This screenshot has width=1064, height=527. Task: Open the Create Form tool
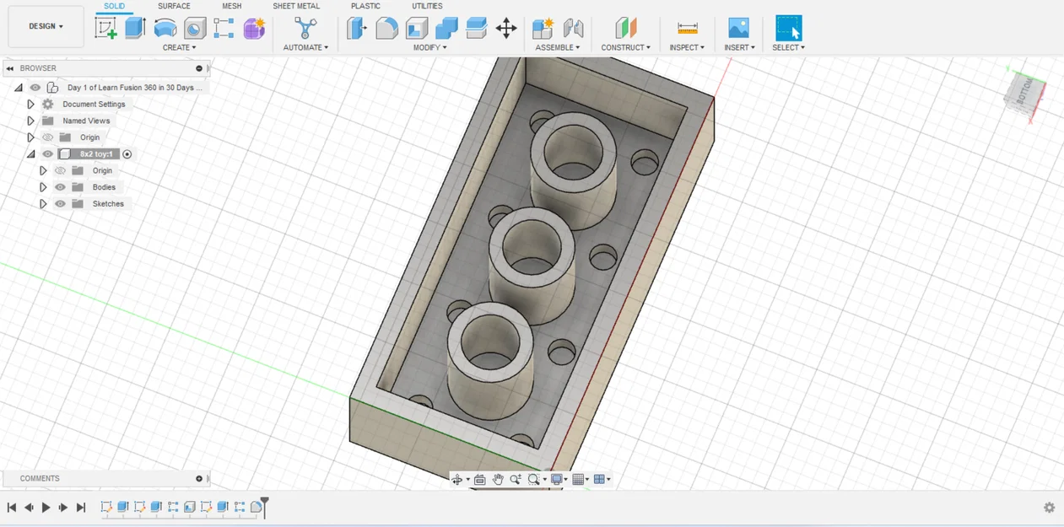(255, 28)
